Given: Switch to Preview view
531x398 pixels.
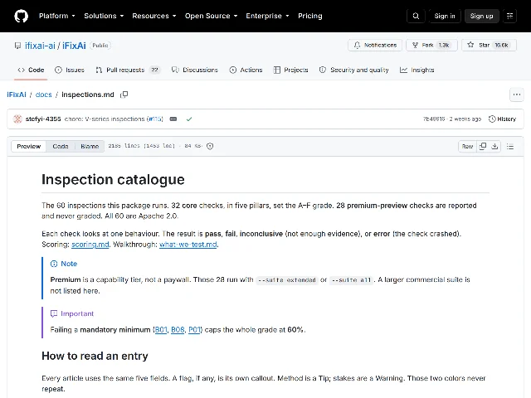Looking at the screenshot, I should point(29,146).
